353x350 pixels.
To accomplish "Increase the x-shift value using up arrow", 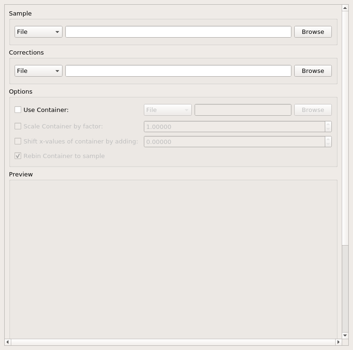I will 328,139.
